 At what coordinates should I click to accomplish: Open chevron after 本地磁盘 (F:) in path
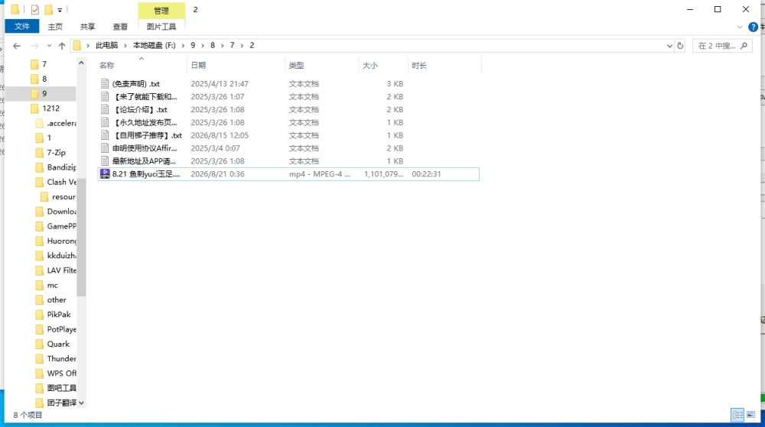coord(183,45)
